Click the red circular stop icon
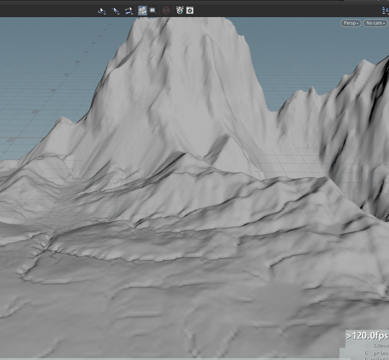The image size is (389, 360). (166, 11)
